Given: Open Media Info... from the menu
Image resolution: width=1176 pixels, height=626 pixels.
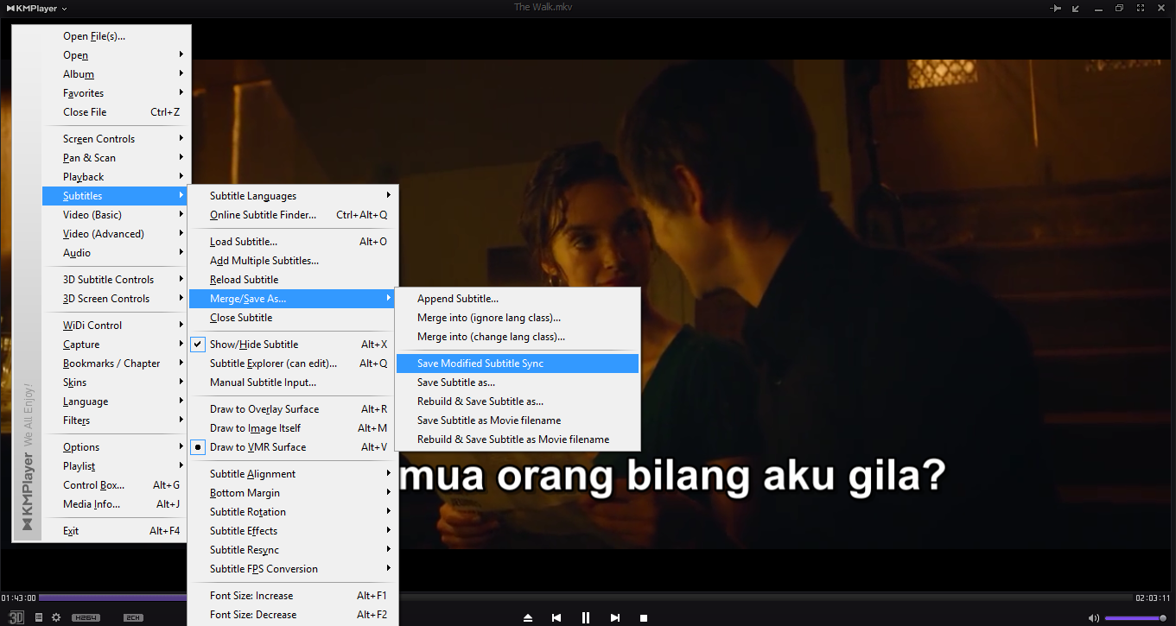Looking at the screenshot, I should click(x=115, y=504).
